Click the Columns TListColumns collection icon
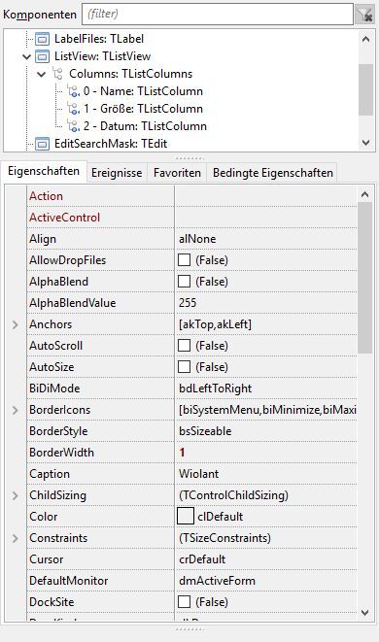 (x=57, y=74)
